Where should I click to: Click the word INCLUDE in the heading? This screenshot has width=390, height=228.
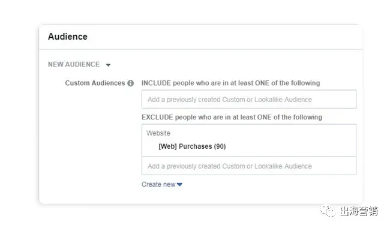point(156,83)
